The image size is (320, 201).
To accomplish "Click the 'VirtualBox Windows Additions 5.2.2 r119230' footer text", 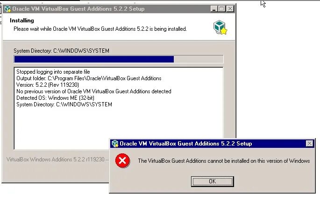I will tap(56, 159).
